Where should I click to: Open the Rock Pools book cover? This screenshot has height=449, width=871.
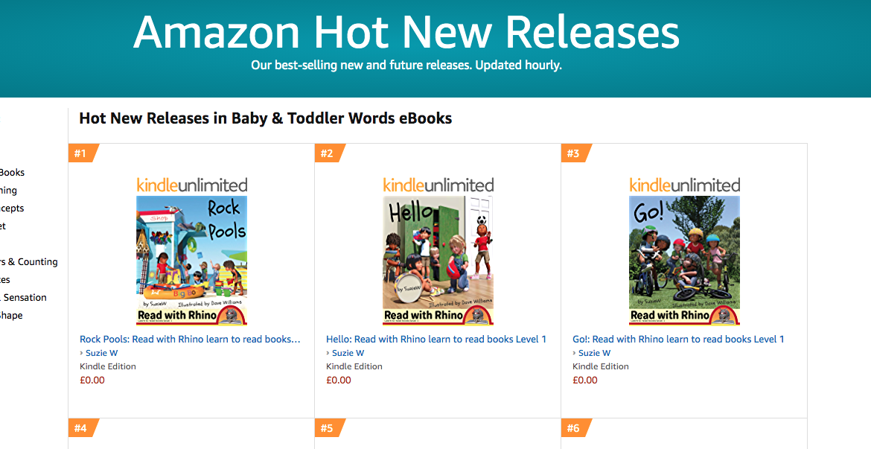(191, 260)
